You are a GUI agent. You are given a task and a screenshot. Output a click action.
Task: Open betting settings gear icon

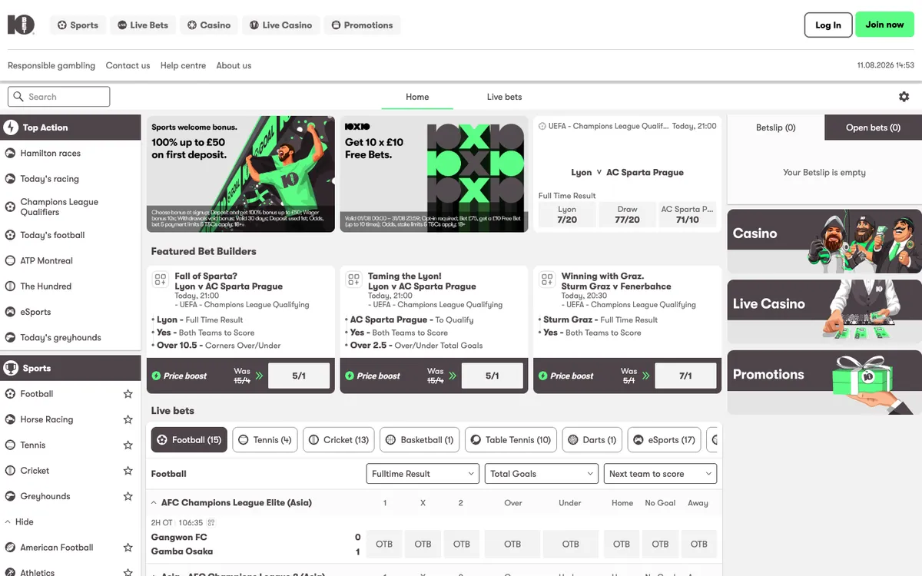904,97
